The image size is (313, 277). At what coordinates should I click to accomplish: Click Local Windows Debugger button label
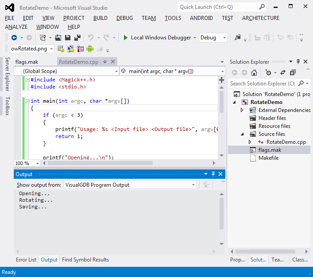[161, 38]
